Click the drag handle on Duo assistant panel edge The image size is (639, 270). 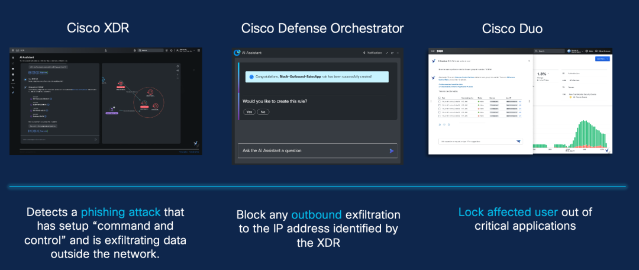(x=530, y=101)
